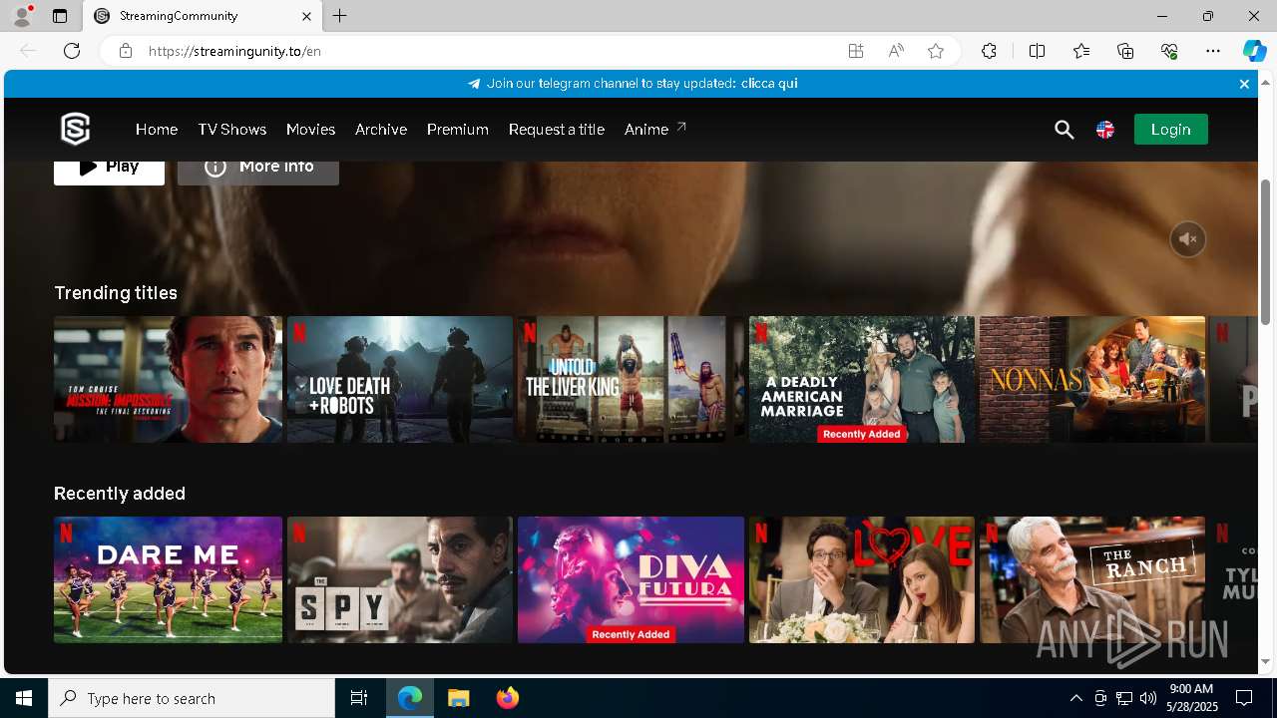Open A Deadly American Marriage thumbnail
Screen dimensions: 1277x718
[x=862, y=379]
